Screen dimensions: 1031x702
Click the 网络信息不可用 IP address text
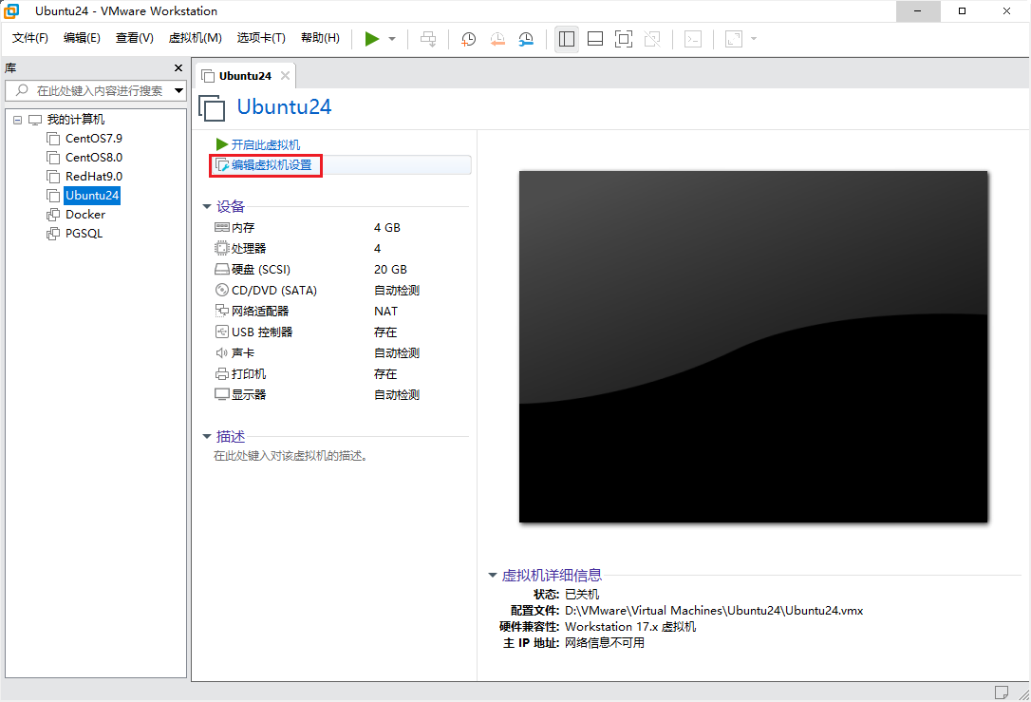pos(605,643)
